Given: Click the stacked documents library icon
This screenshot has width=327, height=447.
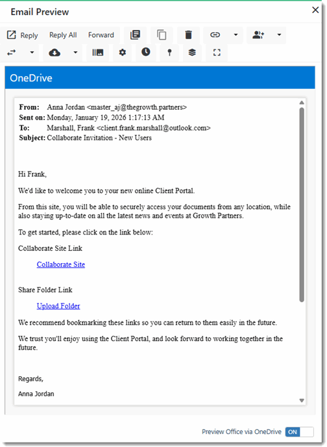Looking at the screenshot, I should 135,35.
